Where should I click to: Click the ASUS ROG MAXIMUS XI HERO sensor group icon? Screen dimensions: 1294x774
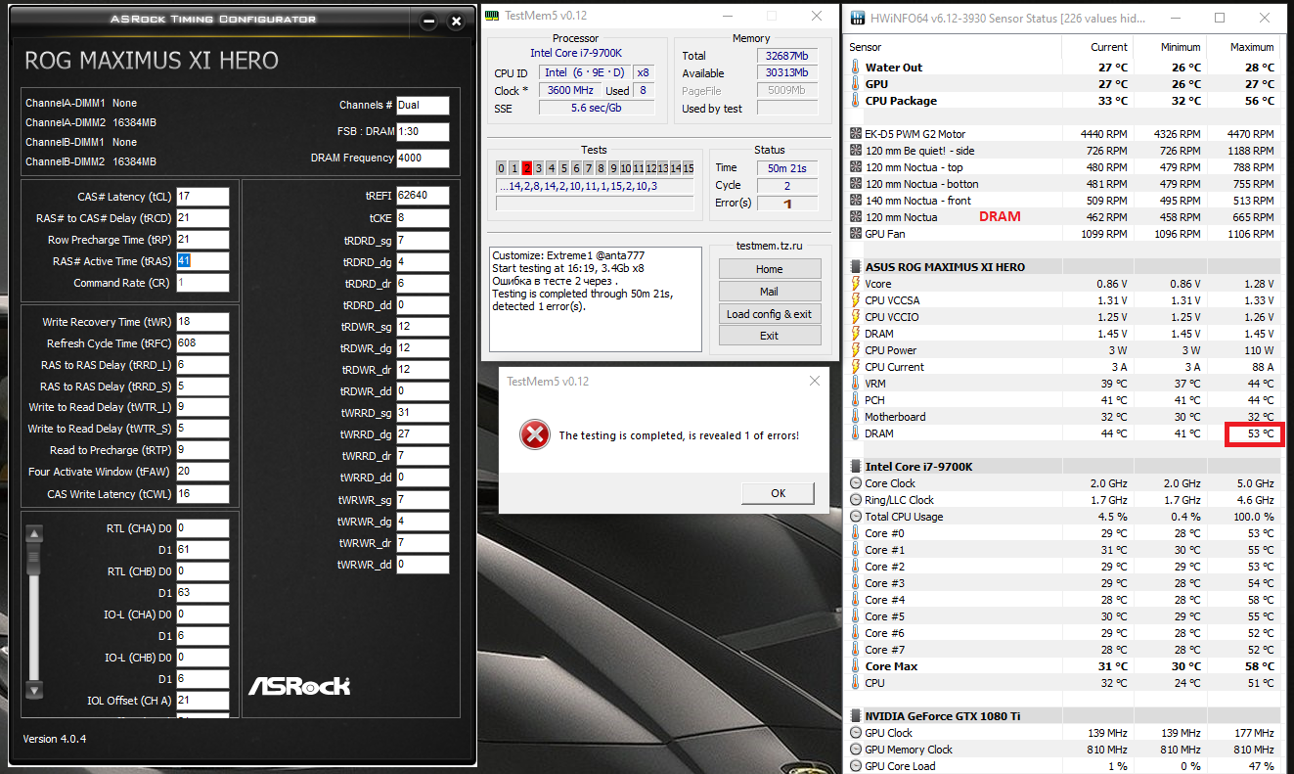855,267
